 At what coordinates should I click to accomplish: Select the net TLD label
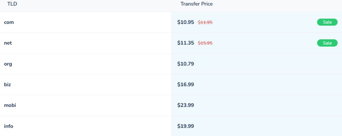click(8, 43)
